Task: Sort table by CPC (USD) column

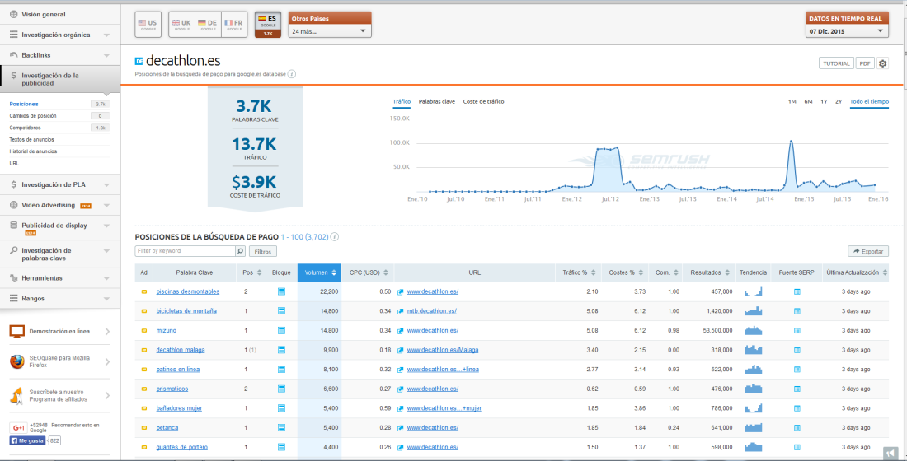Action: click(368, 272)
